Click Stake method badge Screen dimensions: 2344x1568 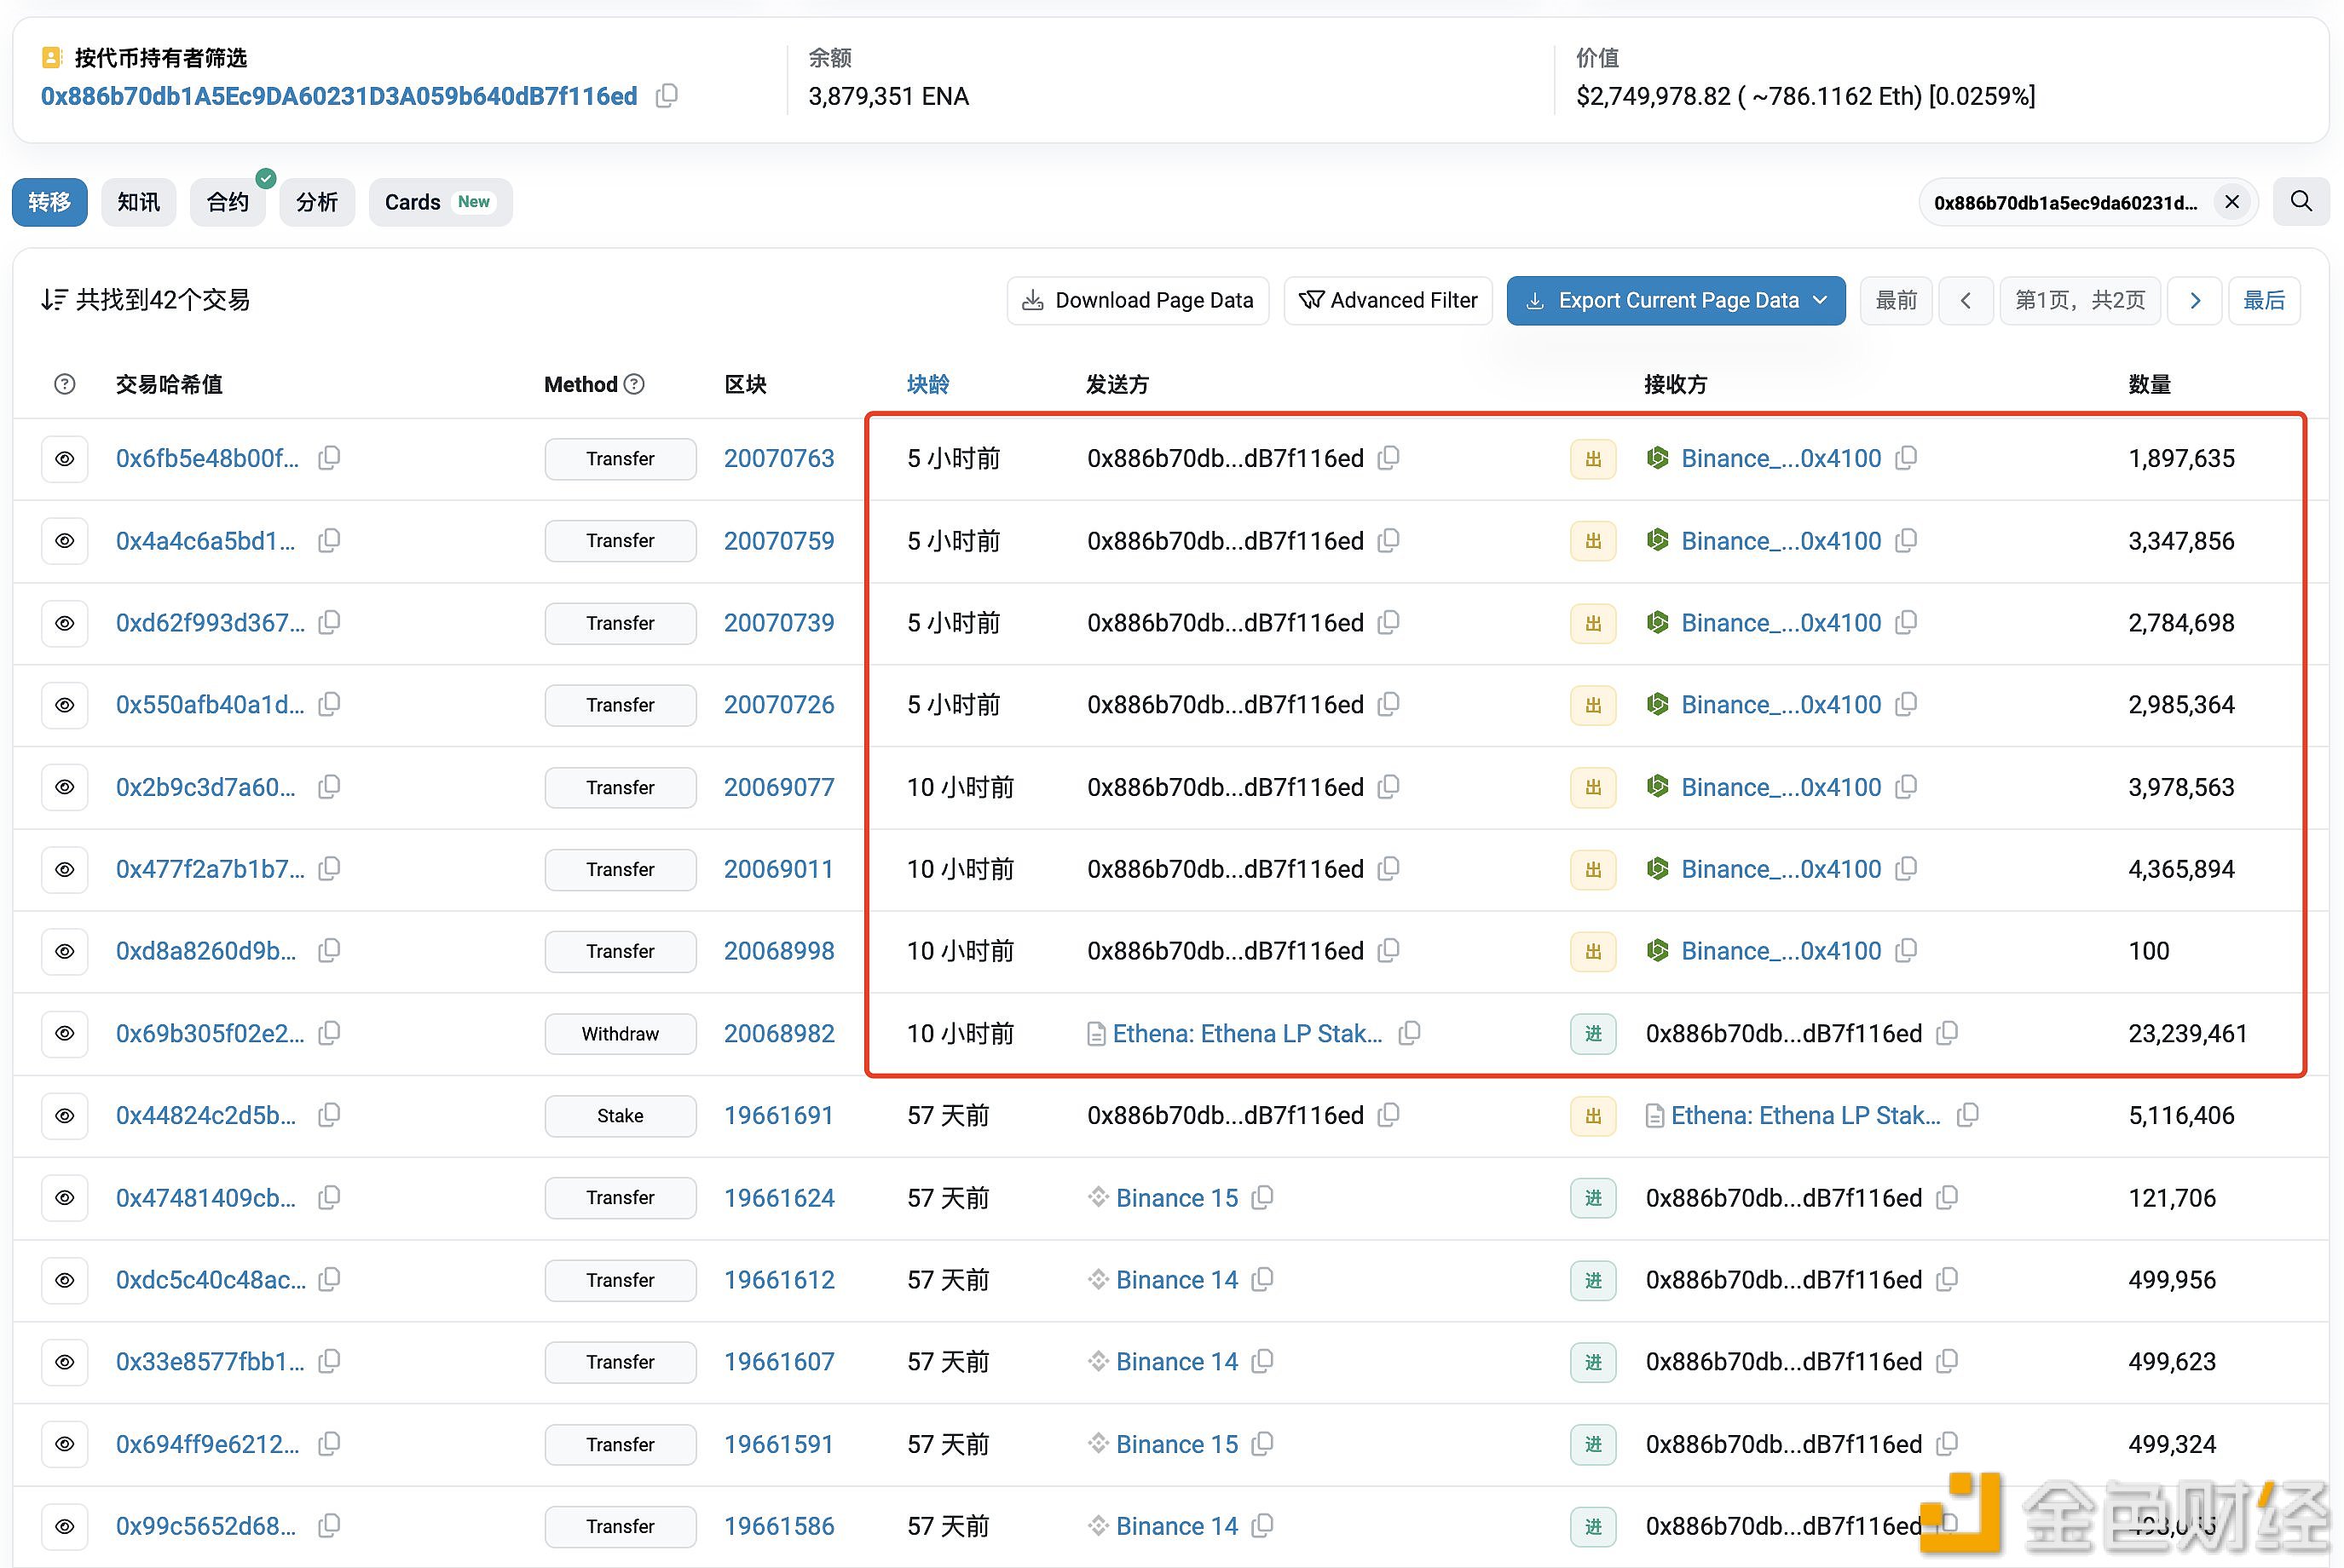pyautogui.click(x=620, y=1115)
